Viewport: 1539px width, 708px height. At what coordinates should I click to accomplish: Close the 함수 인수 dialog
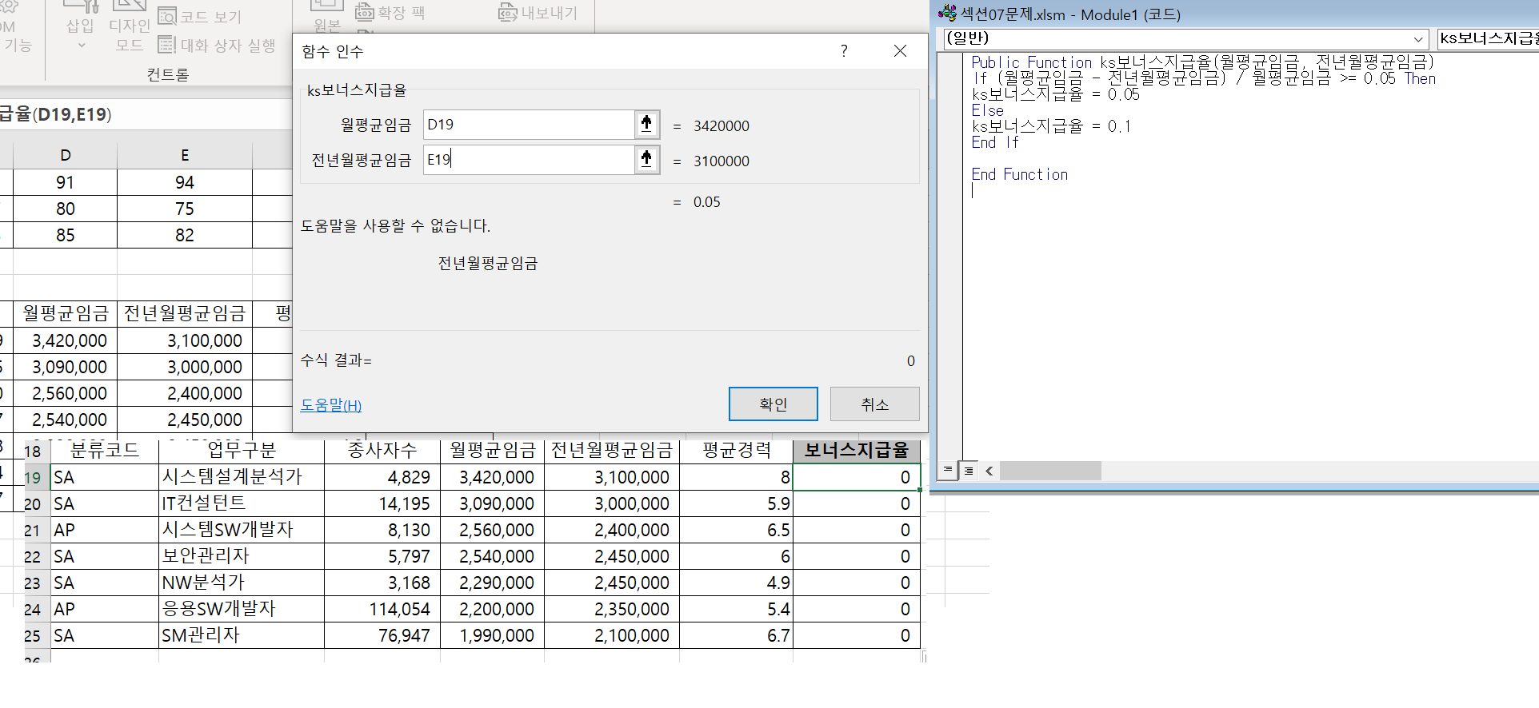pyautogui.click(x=900, y=51)
